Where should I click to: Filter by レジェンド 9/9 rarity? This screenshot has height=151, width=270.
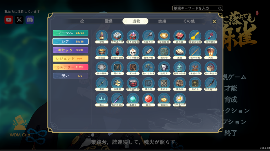pos(70,58)
